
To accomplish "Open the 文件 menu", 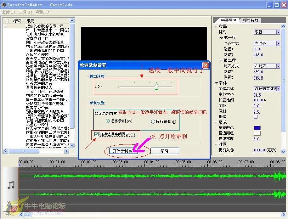I will coord(8,12).
